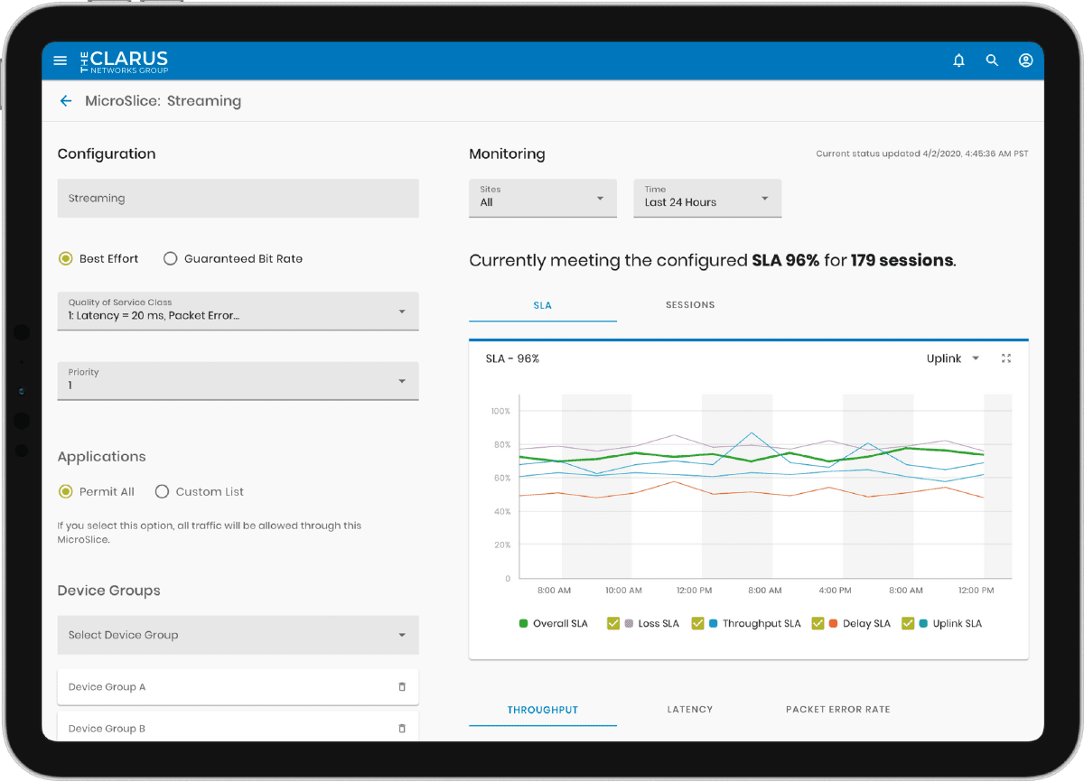Screen dimensions: 1084x782
Task: Open the hamburger navigation menu
Action: (61, 61)
